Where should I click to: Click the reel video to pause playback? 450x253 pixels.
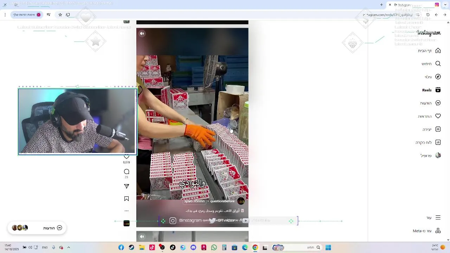(192, 128)
